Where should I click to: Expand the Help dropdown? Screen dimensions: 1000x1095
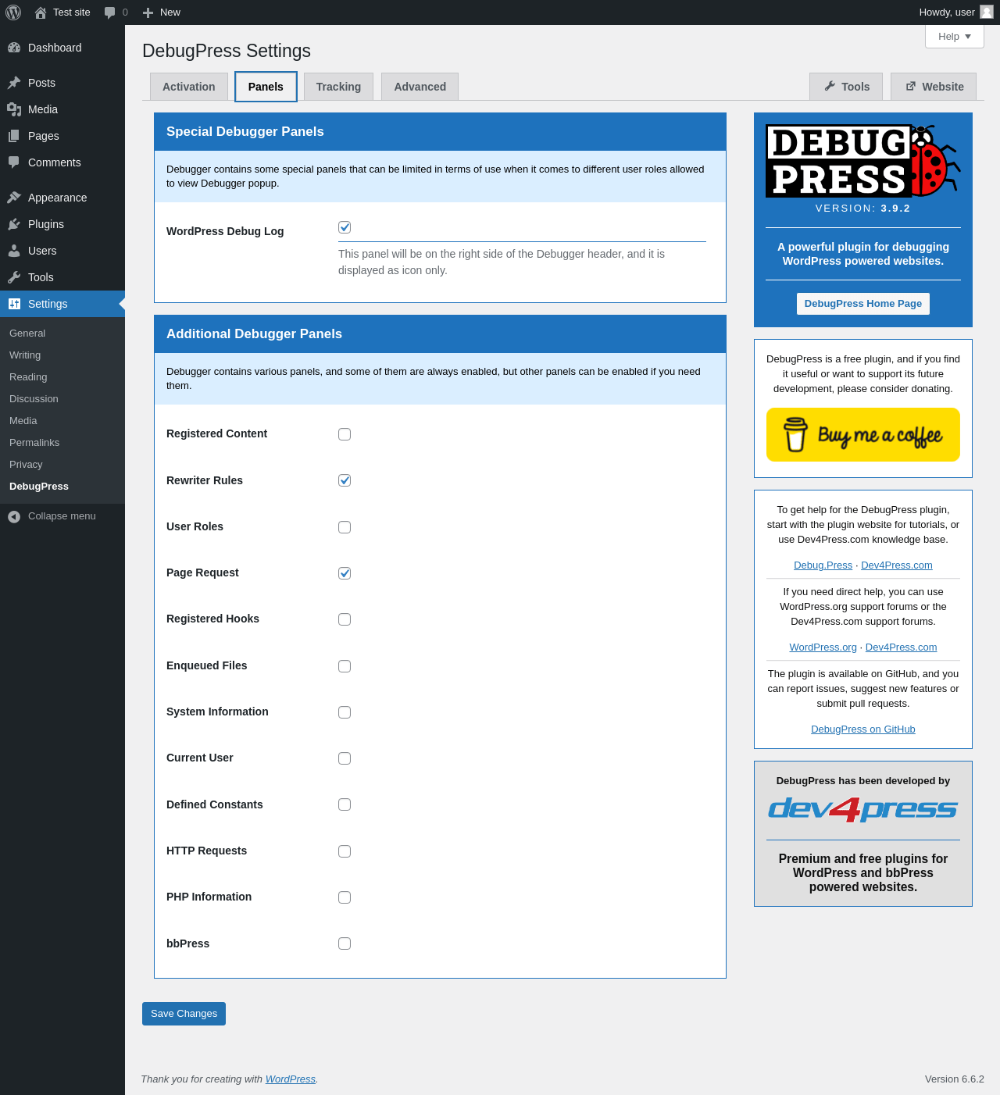pos(955,37)
